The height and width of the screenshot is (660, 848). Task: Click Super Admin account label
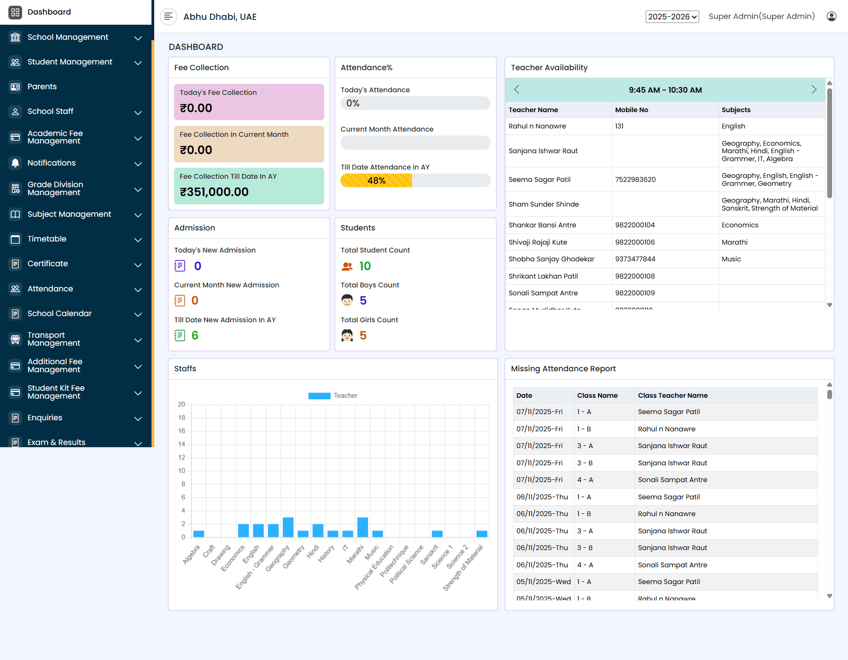coord(761,16)
